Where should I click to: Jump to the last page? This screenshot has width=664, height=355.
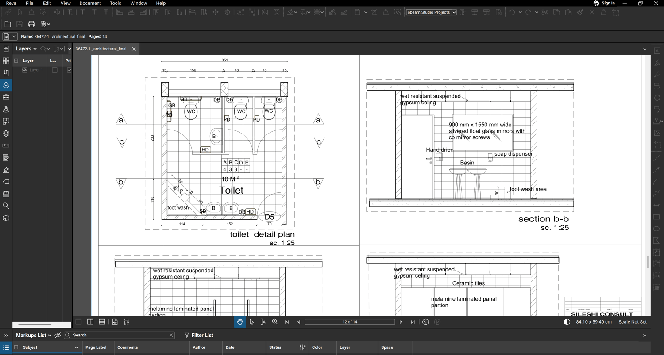413,322
